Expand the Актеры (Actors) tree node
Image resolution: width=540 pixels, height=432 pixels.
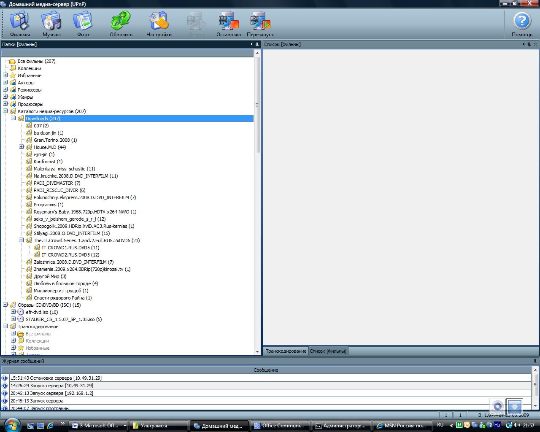[x=5, y=82]
